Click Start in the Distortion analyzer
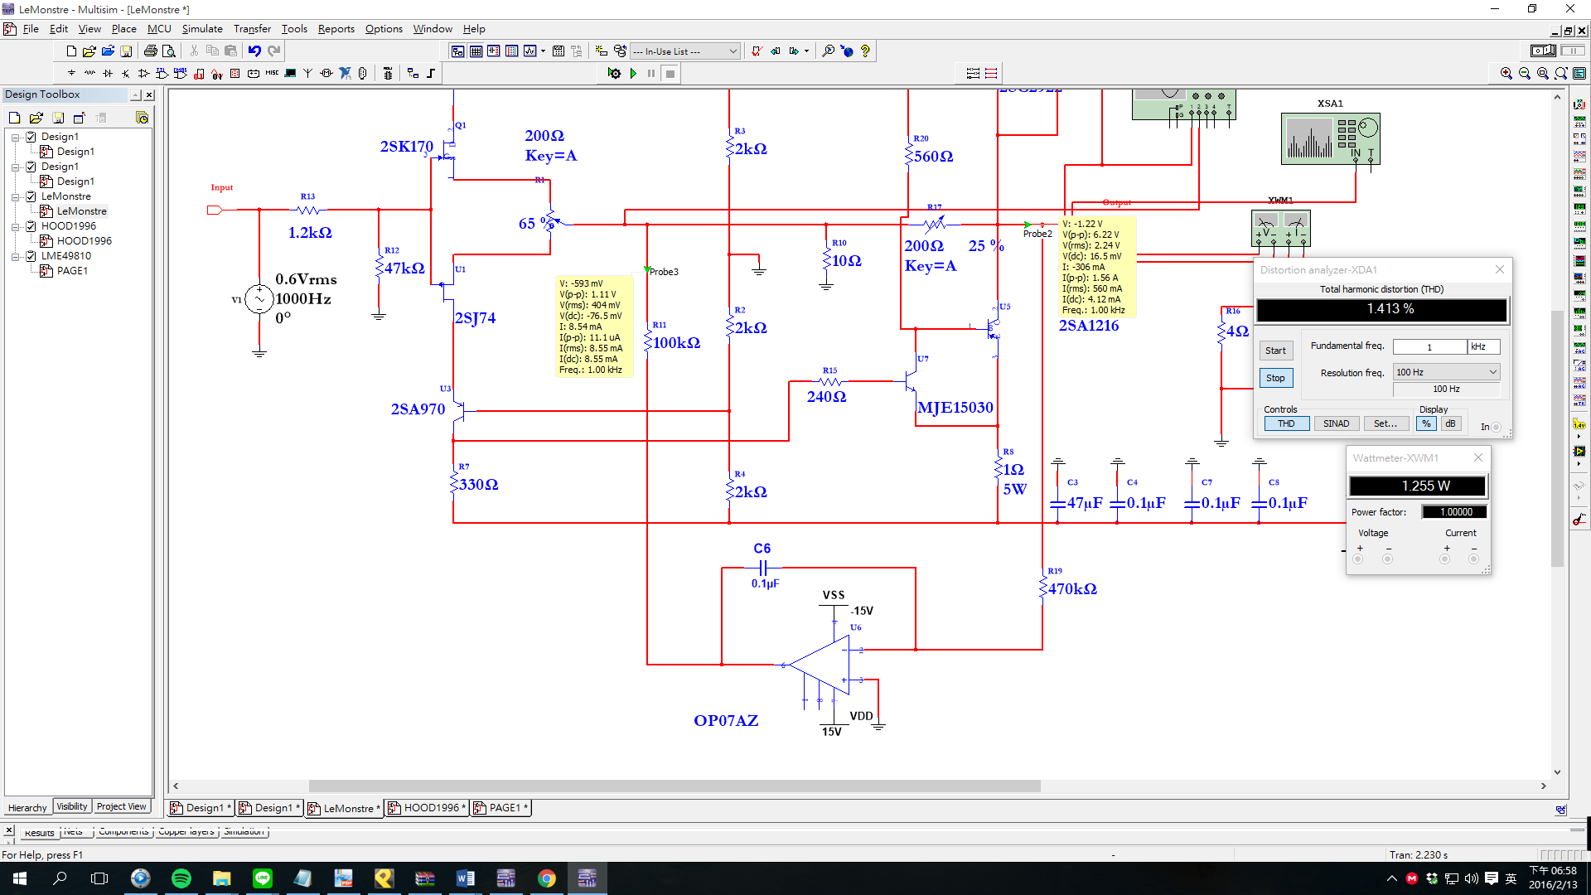Image resolution: width=1591 pixels, height=895 pixels. pyautogui.click(x=1275, y=351)
